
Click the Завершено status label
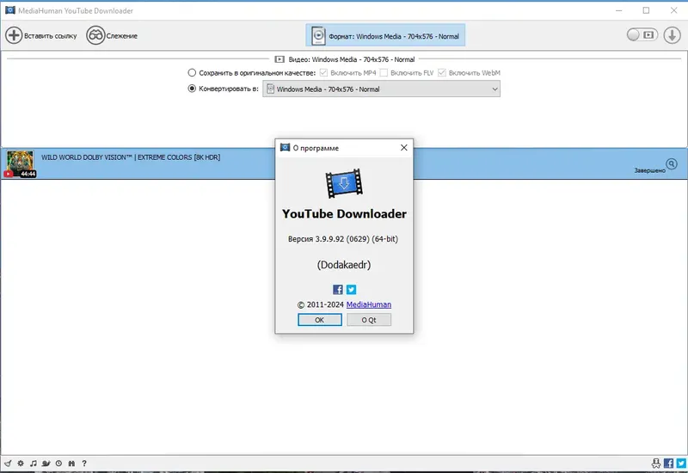649,170
